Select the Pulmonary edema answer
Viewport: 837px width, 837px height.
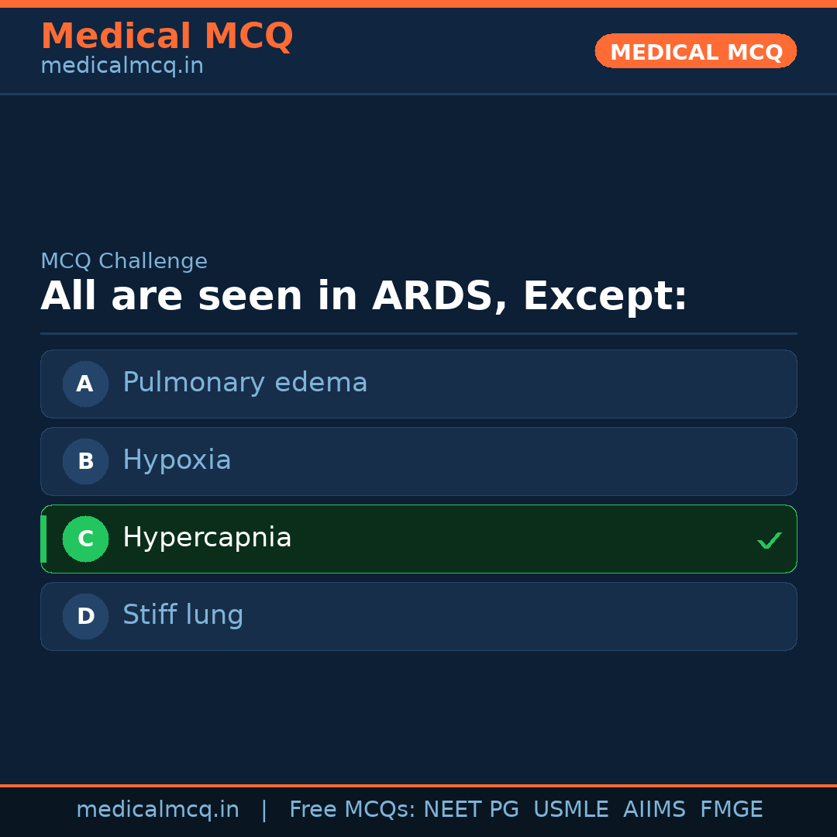point(245,383)
